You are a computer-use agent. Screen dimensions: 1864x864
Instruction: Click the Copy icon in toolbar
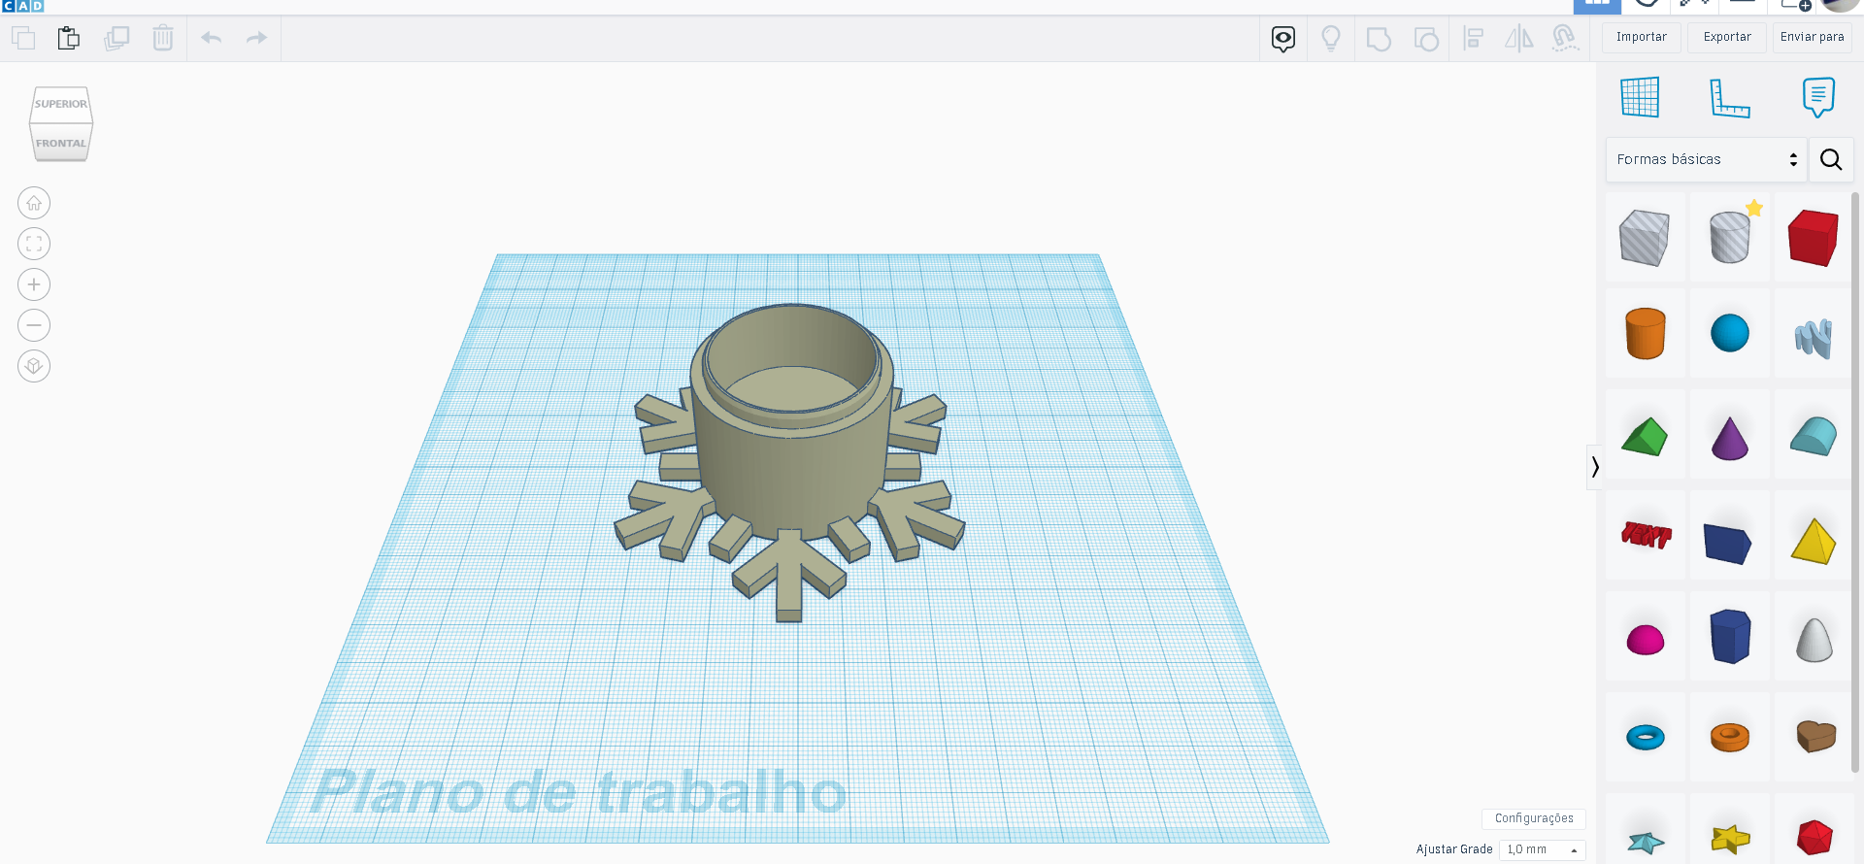click(23, 39)
